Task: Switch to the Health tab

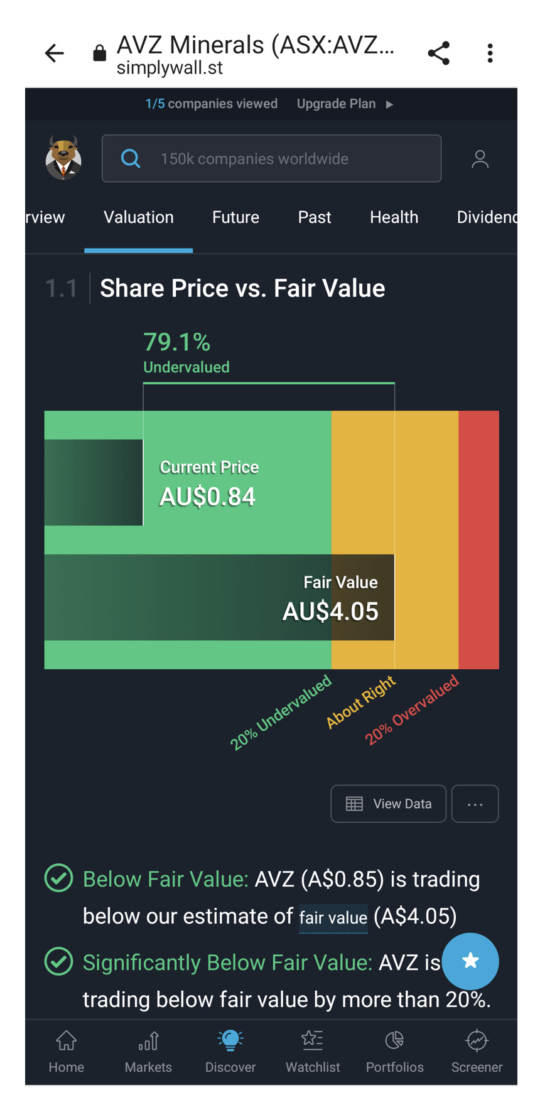Action: click(394, 217)
